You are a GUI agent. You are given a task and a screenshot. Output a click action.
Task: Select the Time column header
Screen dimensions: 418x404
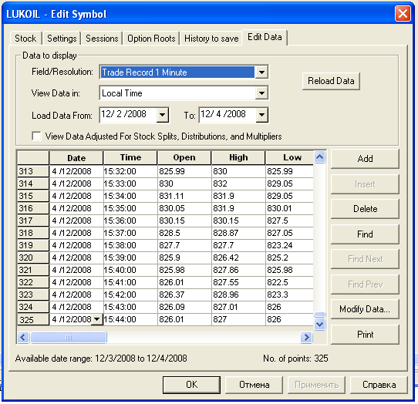pyautogui.click(x=130, y=158)
